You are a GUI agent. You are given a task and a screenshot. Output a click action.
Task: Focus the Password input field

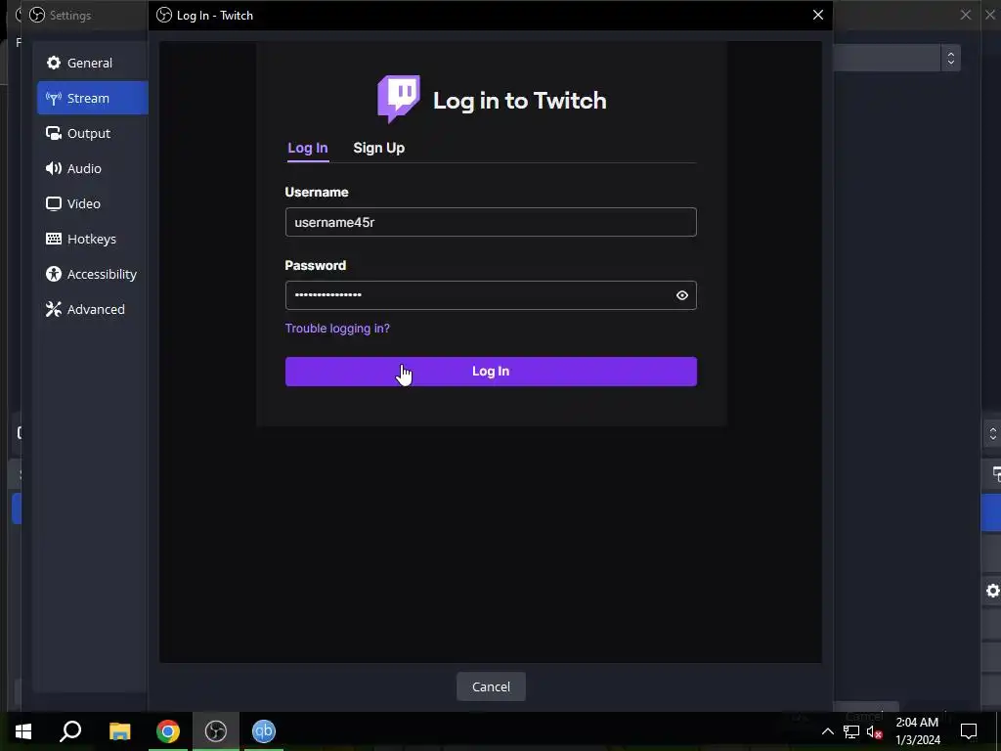click(491, 295)
